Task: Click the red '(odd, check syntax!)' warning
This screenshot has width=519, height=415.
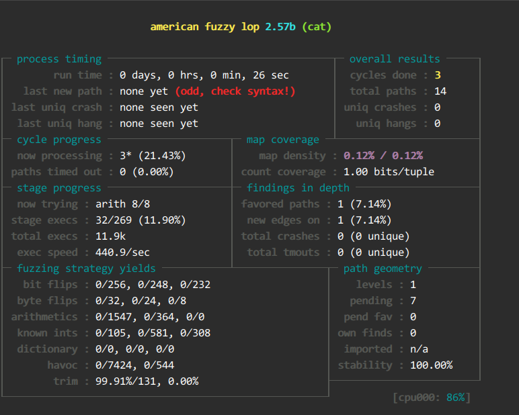Action: 235,91
